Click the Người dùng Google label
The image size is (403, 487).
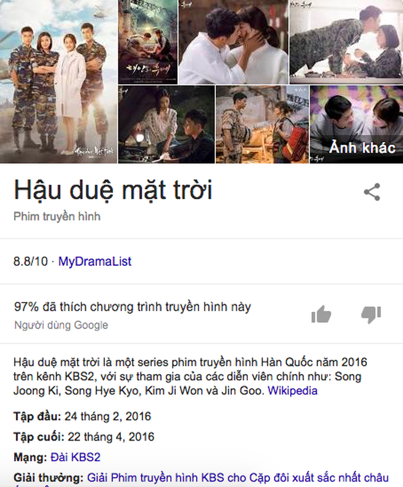click(61, 325)
